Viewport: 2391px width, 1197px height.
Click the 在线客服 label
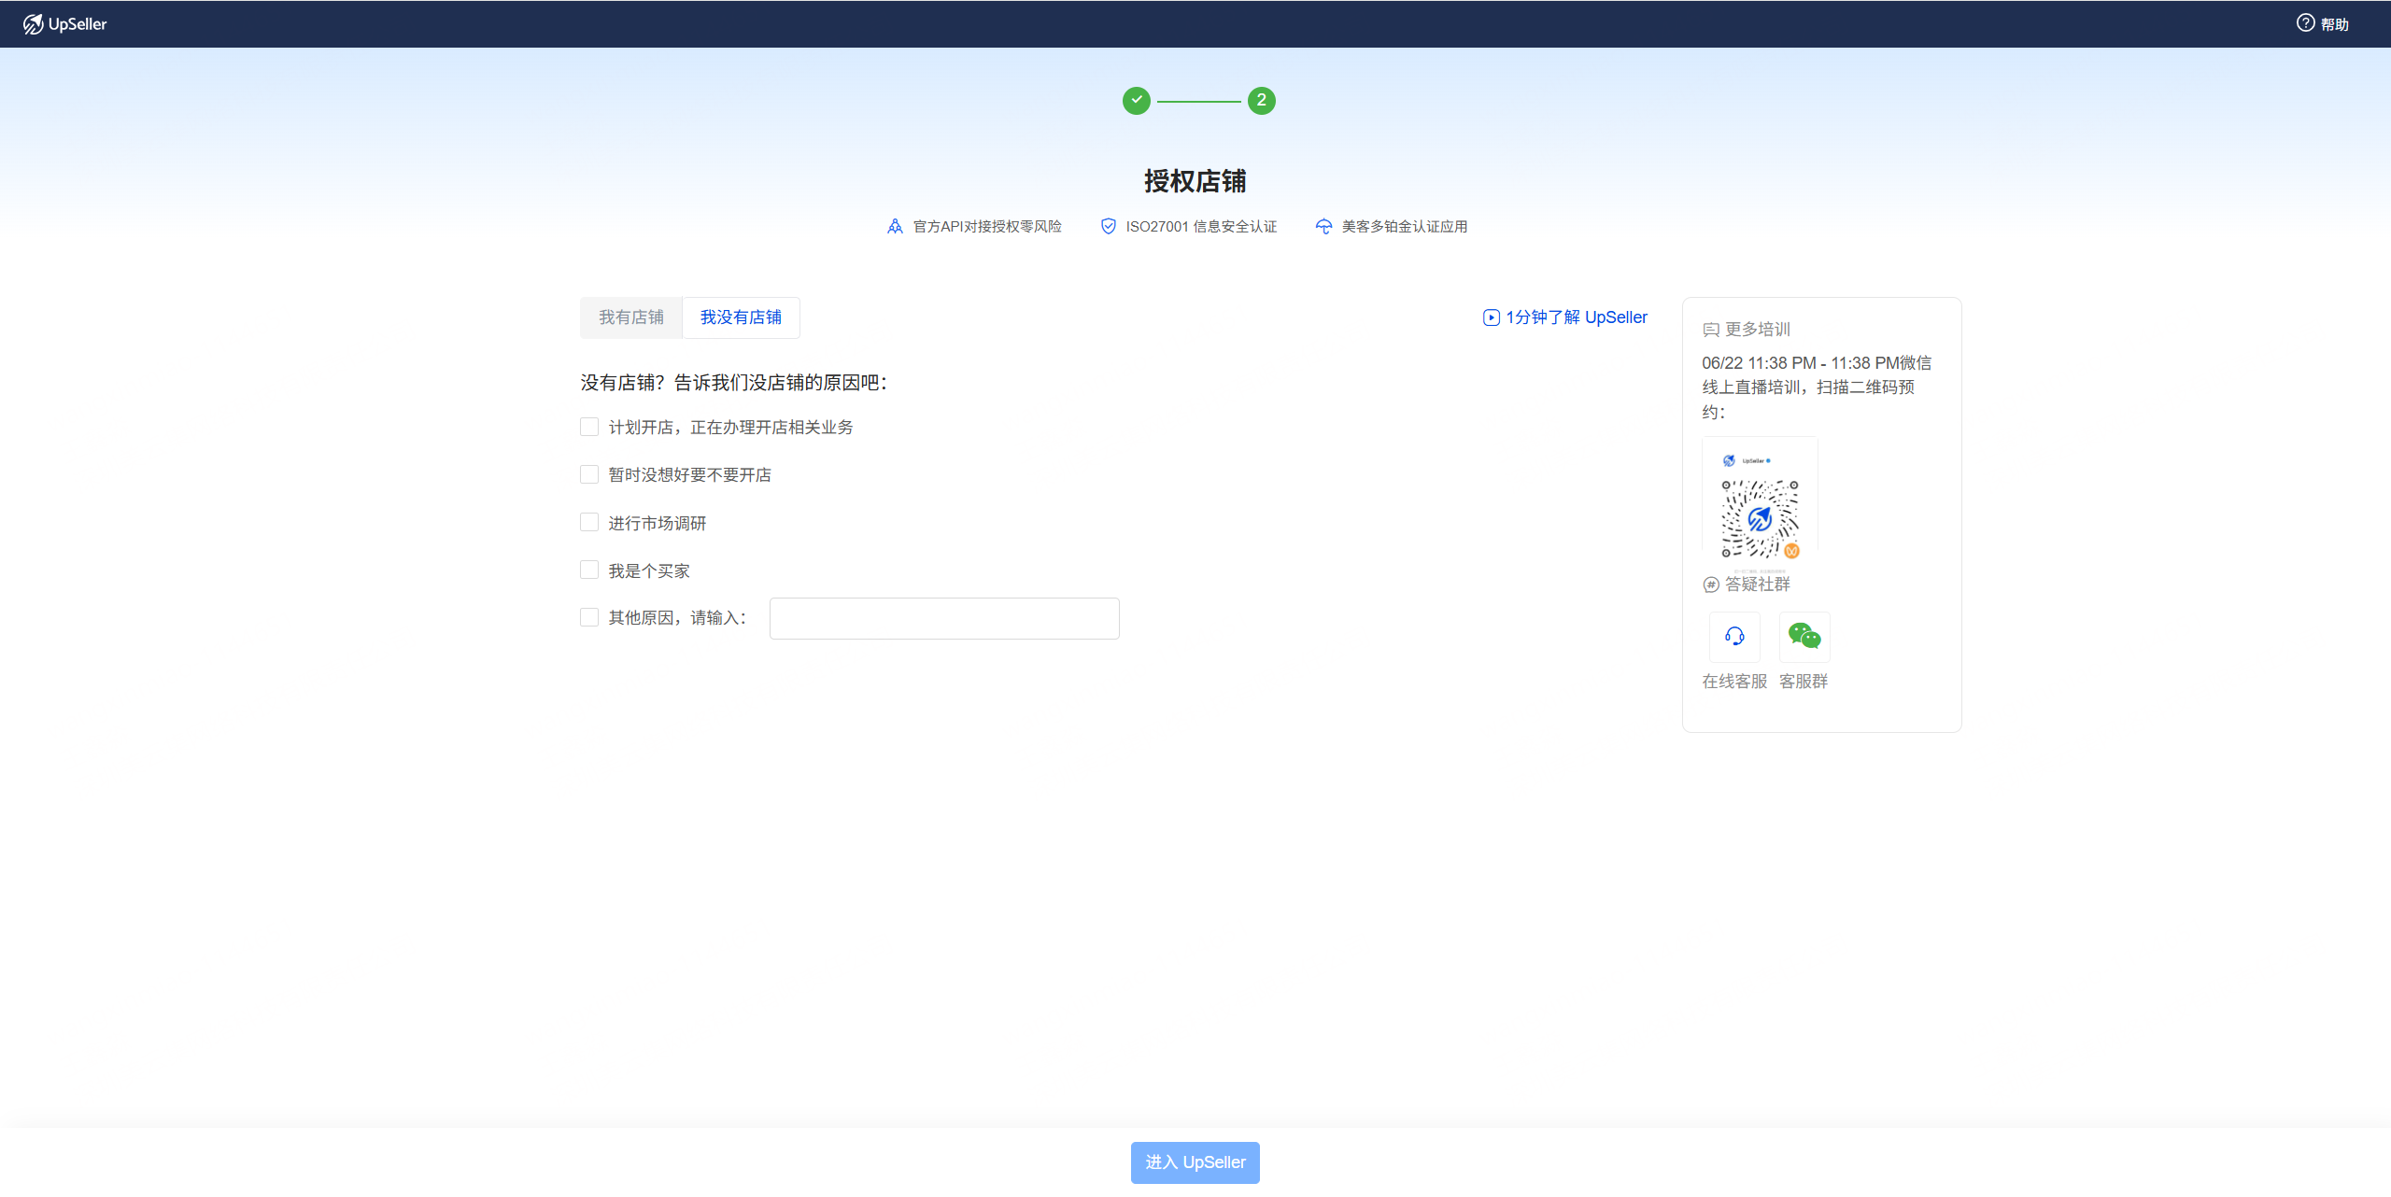pos(1734,682)
